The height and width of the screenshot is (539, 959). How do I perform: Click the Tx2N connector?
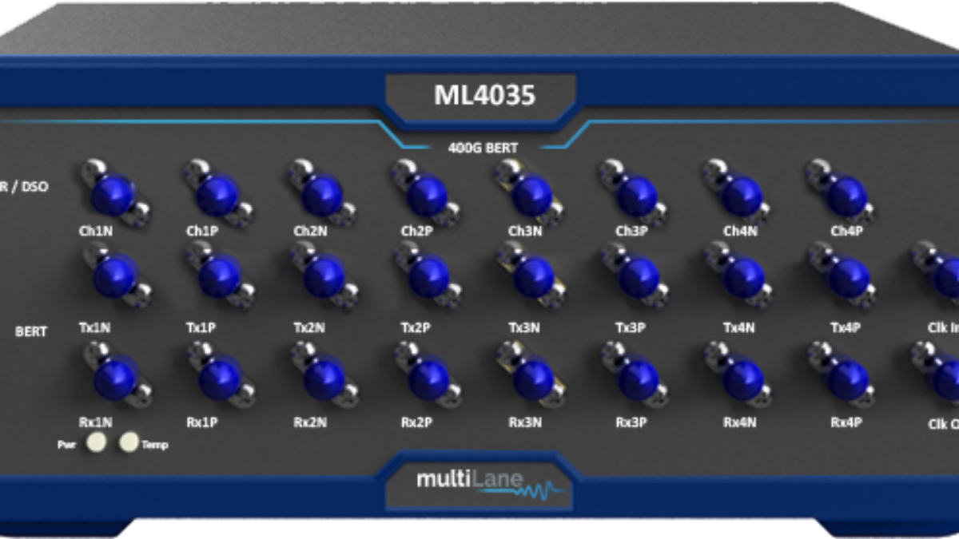click(324, 276)
